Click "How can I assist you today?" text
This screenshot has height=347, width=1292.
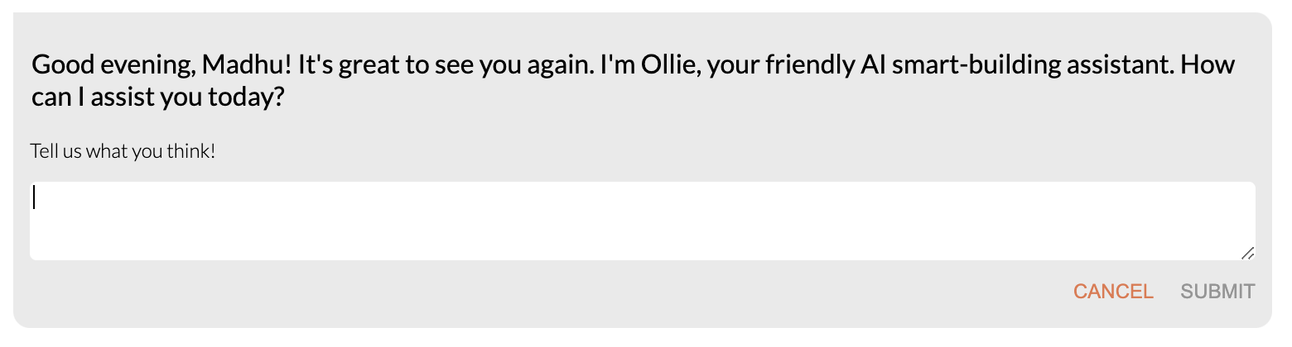tap(634, 83)
